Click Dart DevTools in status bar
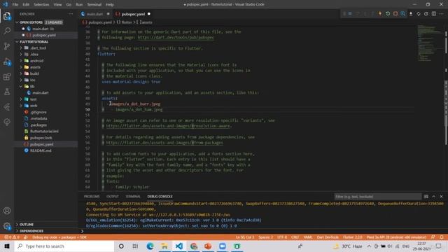Screen dimensions: 448x252 (x=328, y=237)
